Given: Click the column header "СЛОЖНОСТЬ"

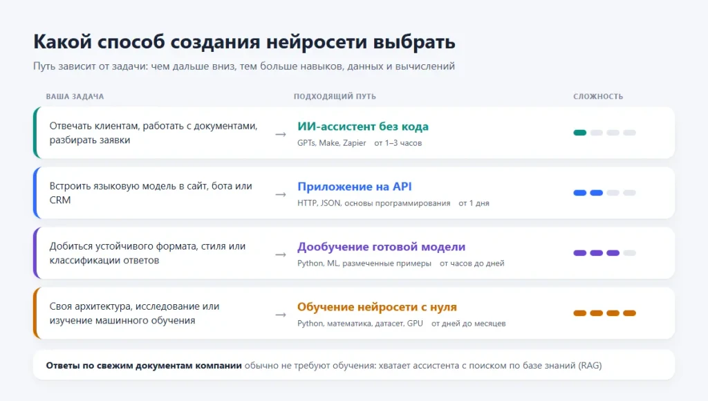Looking at the screenshot, I should (x=598, y=96).
